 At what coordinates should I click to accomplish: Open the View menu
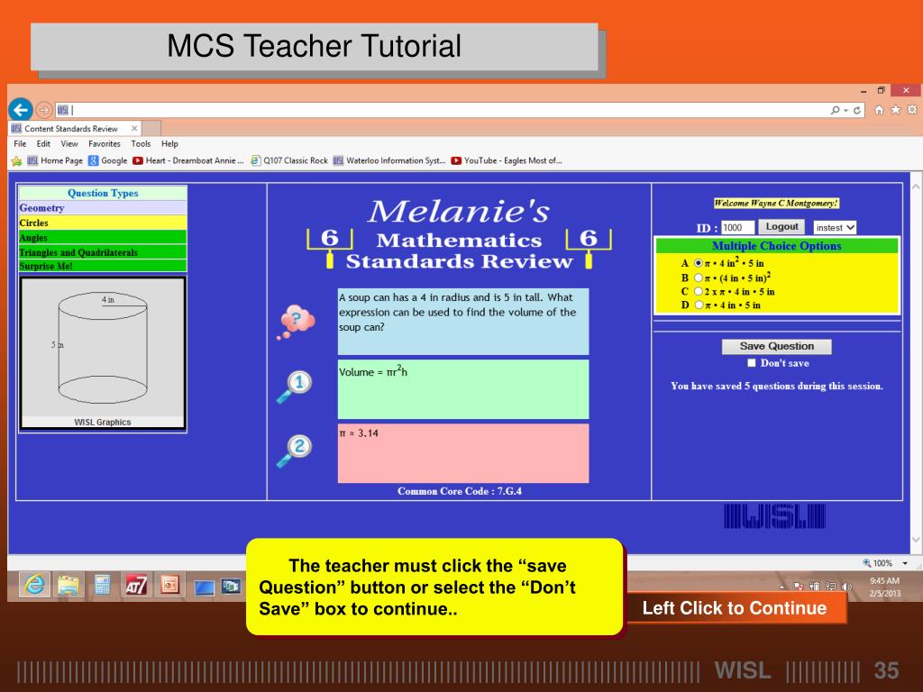pos(69,143)
